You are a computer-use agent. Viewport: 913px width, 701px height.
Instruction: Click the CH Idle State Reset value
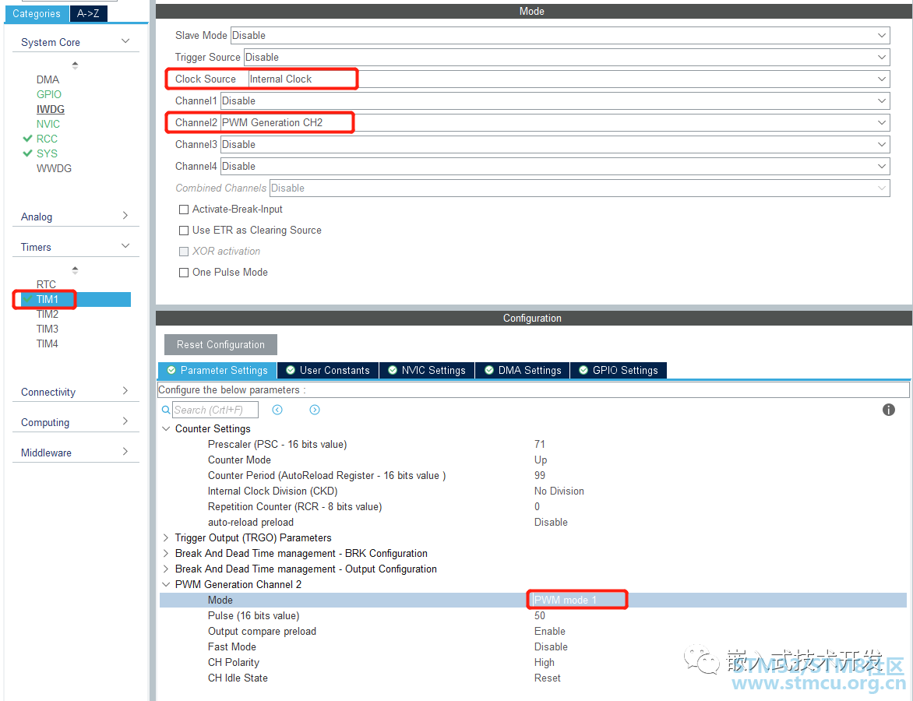click(548, 678)
